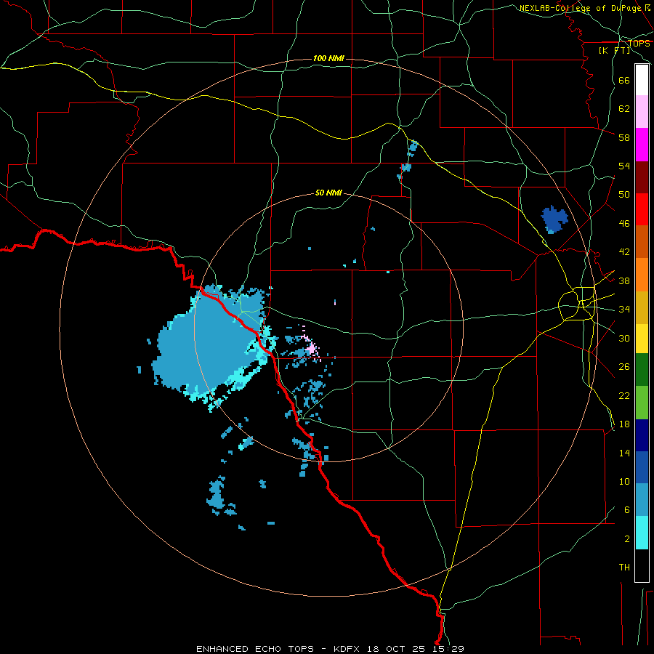
Task: Click the 18 value on the scale
Action: pyautogui.click(x=624, y=424)
